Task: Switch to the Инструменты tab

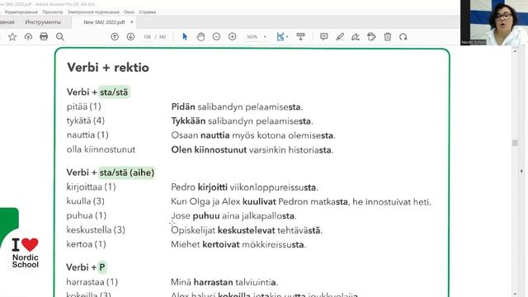Action: pos(43,22)
